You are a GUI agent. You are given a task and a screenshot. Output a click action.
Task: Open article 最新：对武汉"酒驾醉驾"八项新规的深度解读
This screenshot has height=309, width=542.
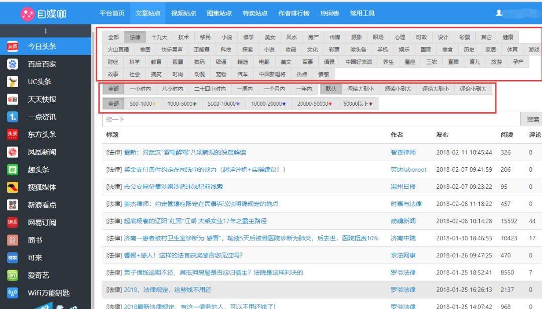click(185, 152)
